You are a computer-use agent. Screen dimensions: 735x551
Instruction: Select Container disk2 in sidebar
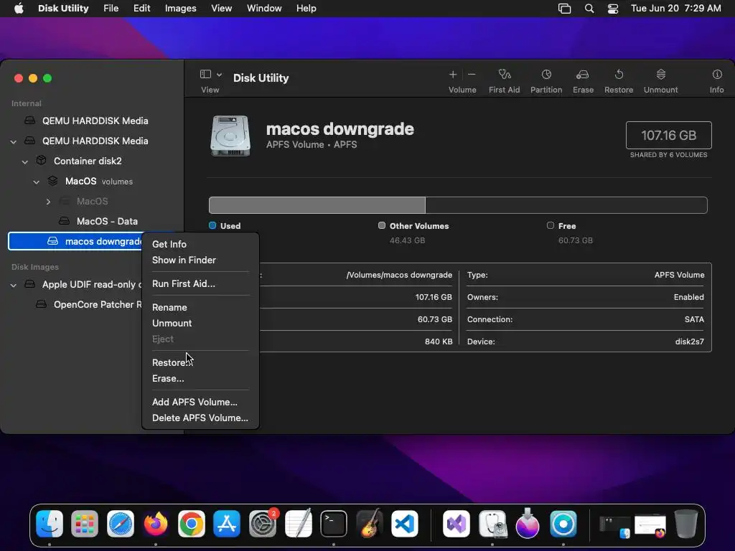pyautogui.click(x=88, y=161)
